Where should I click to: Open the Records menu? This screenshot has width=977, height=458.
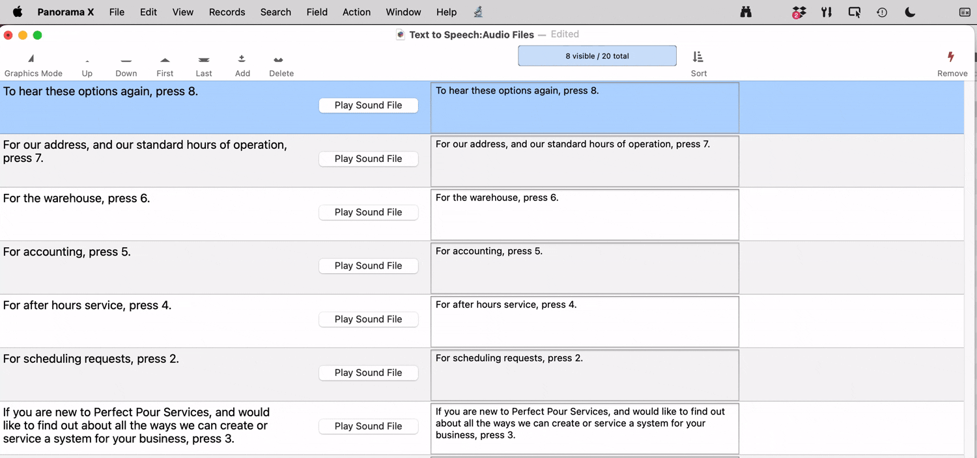(x=227, y=12)
